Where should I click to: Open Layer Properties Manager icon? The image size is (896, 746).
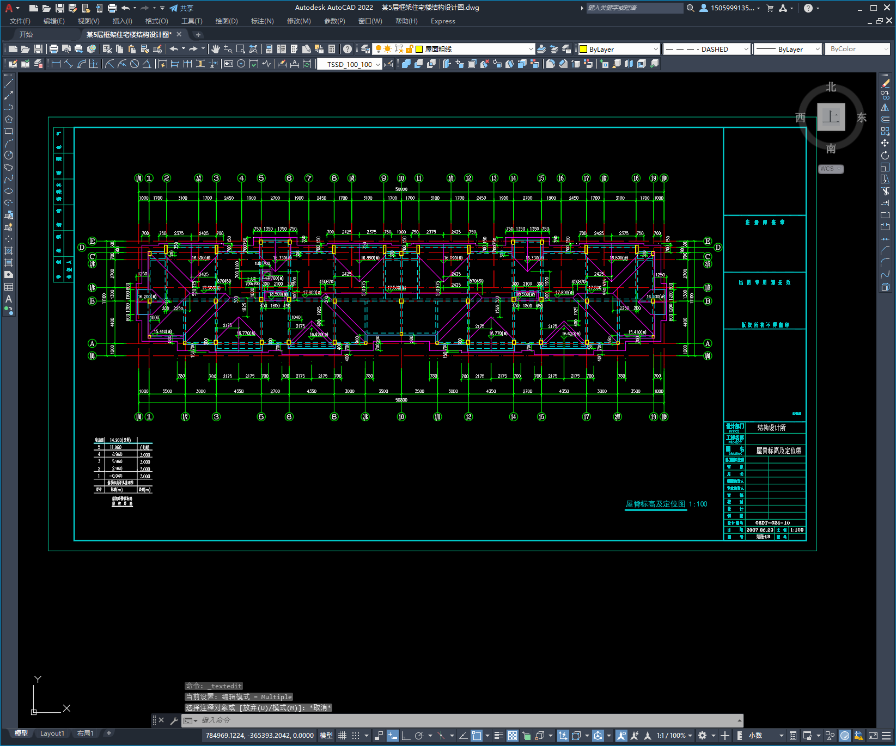pyautogui.click(x=365, y=49)
